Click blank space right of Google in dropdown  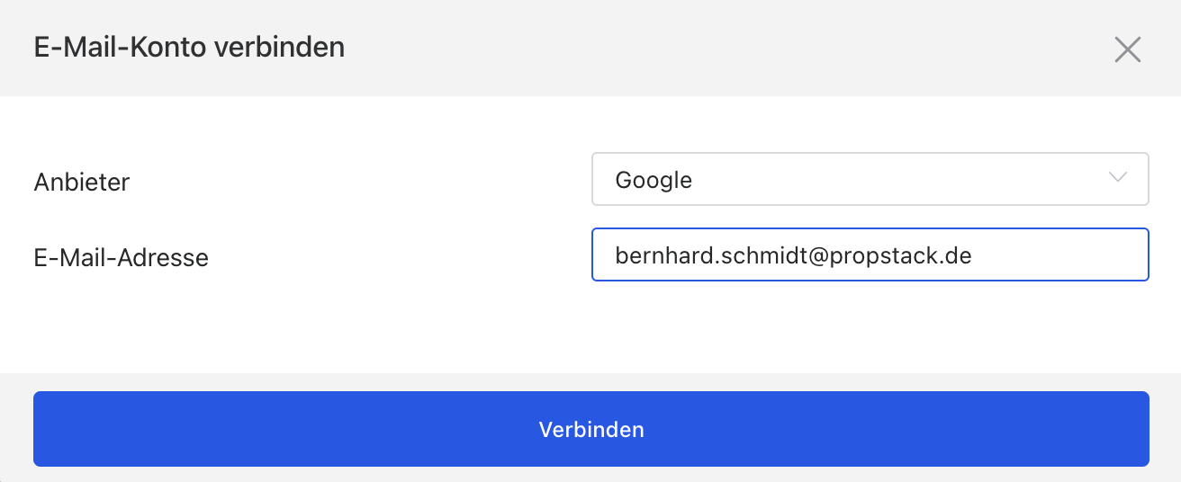pyautogui.click(x=900, y=179)
